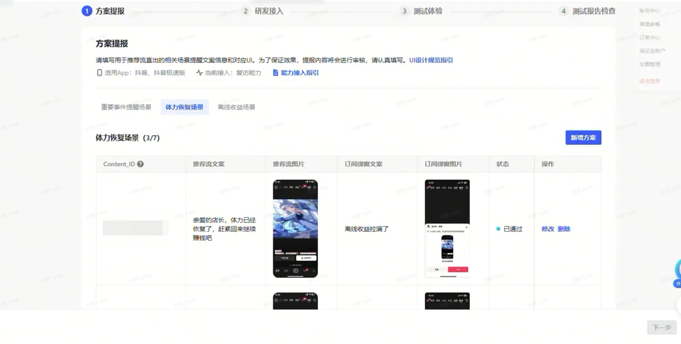Click 退出登录 in the right side menu
The height and width of the screenshot is (344, 681).
649,81
